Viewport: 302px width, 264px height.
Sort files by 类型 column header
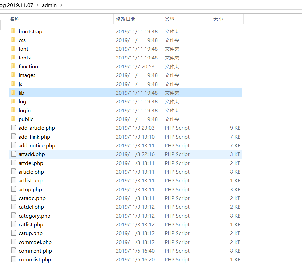170,19
